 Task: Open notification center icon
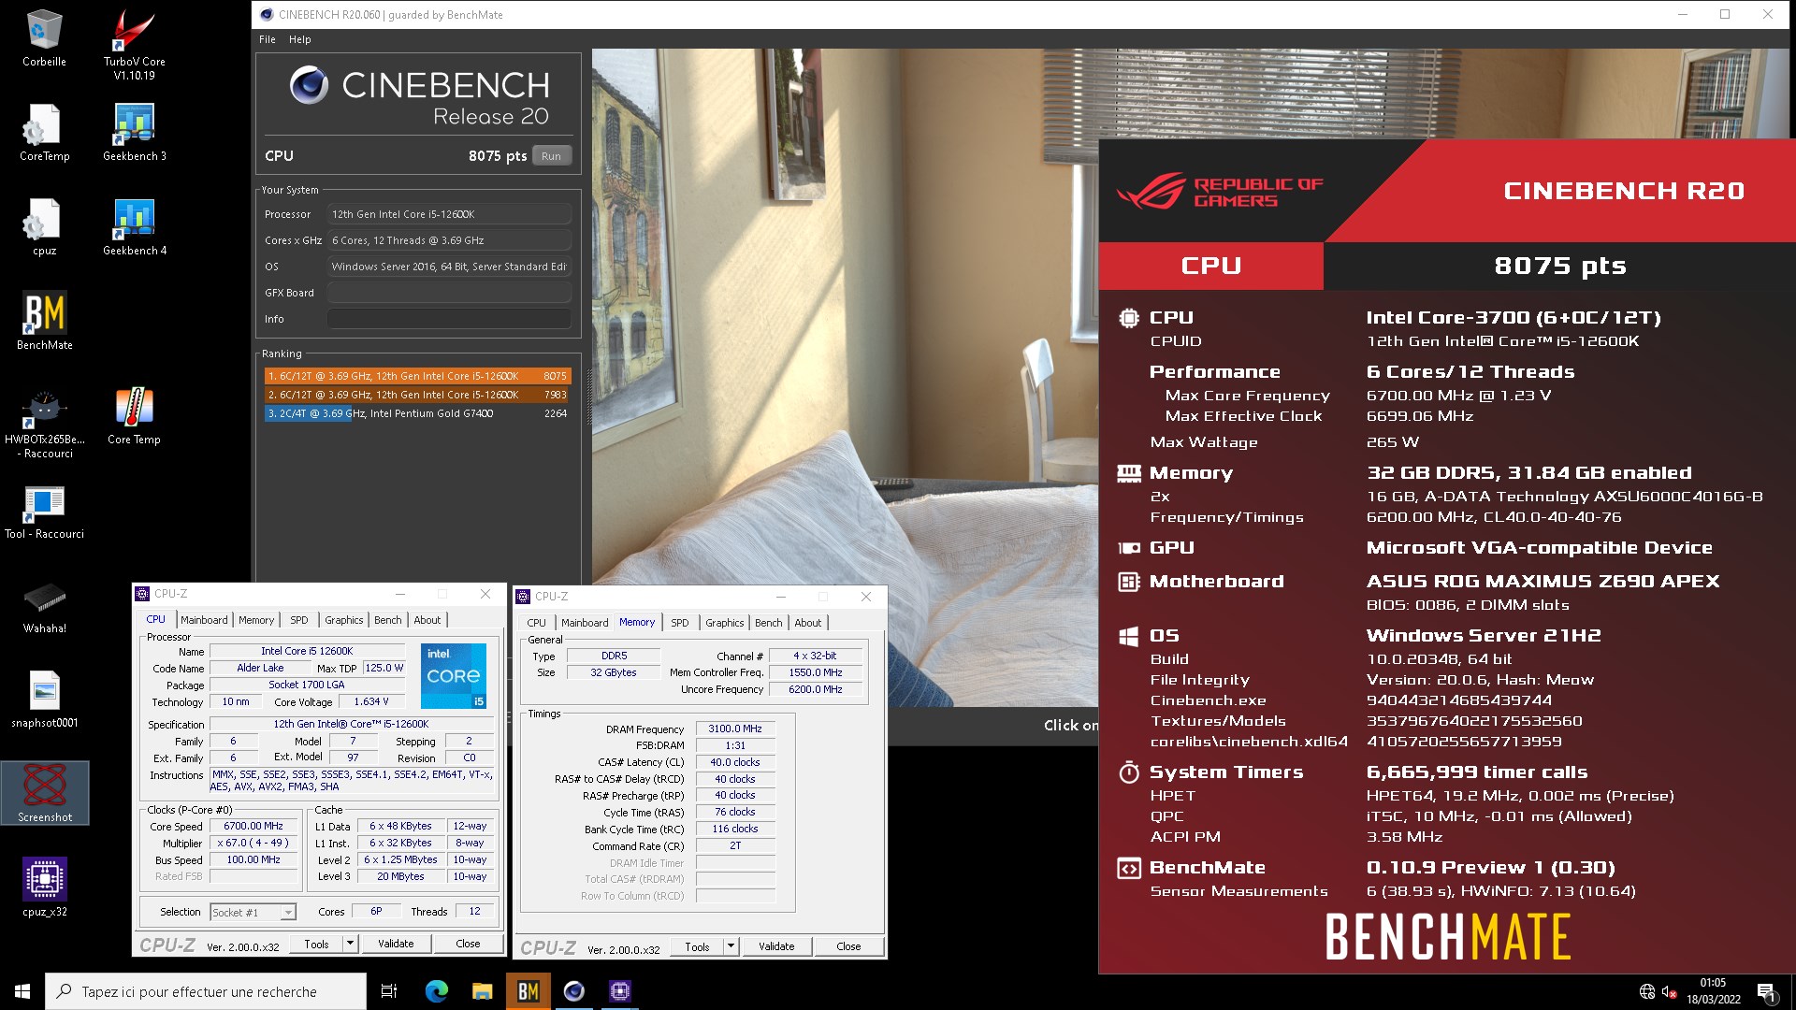(x=1766, y=991)
